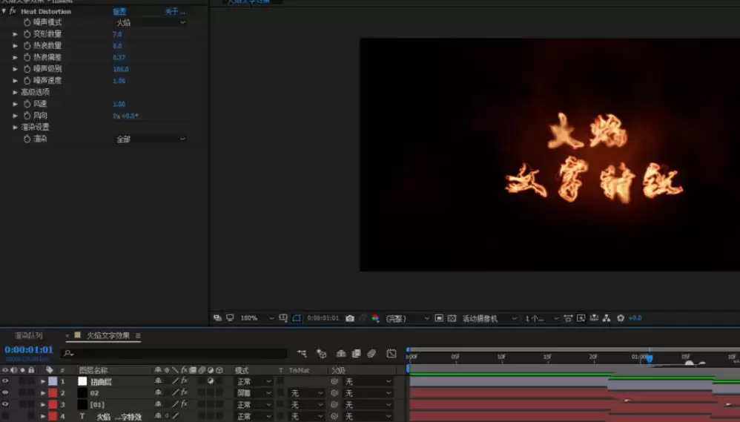Click Reset link for Heat Distortion
This screenshot has height=422, width=740.
click(119, 11)
